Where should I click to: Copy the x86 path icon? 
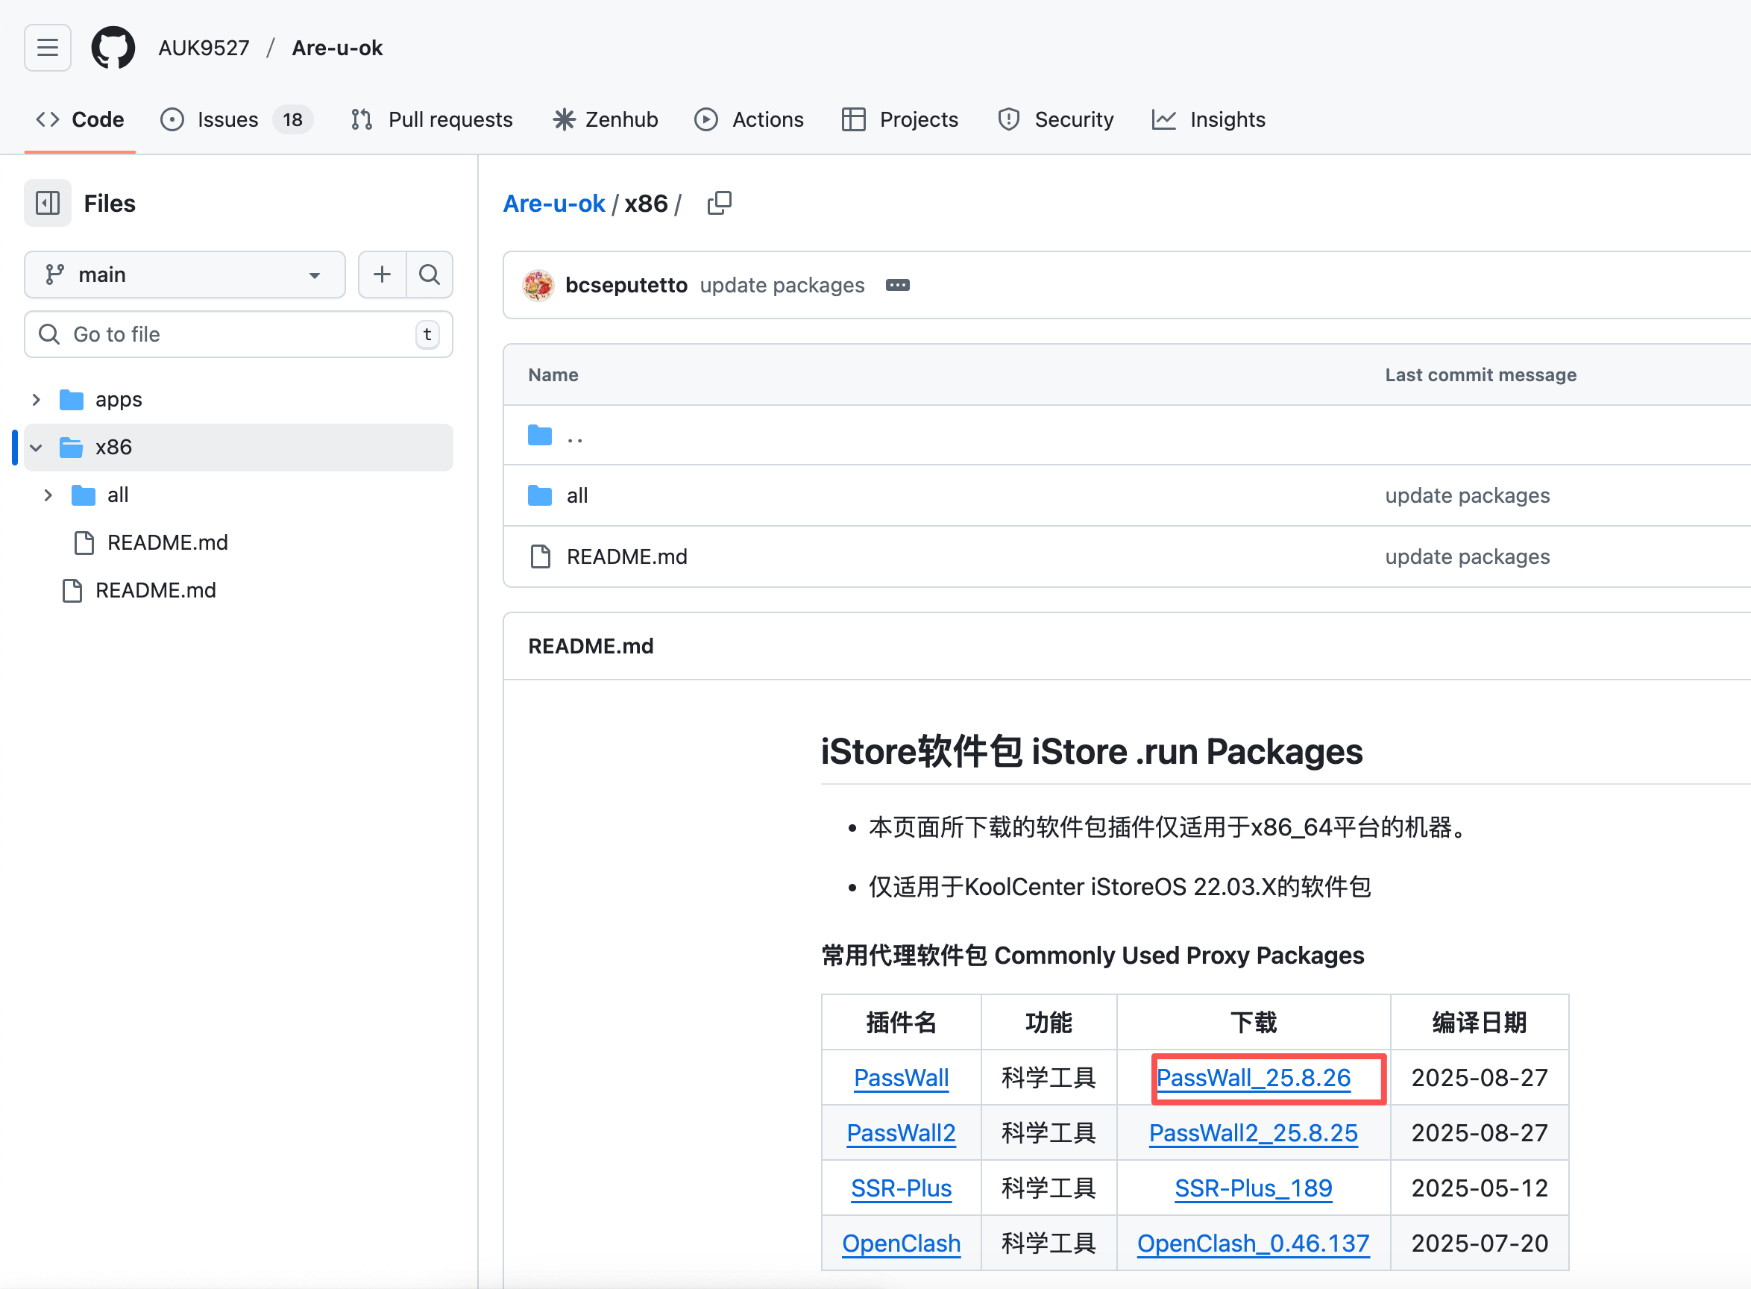click(x=718, y=203)
